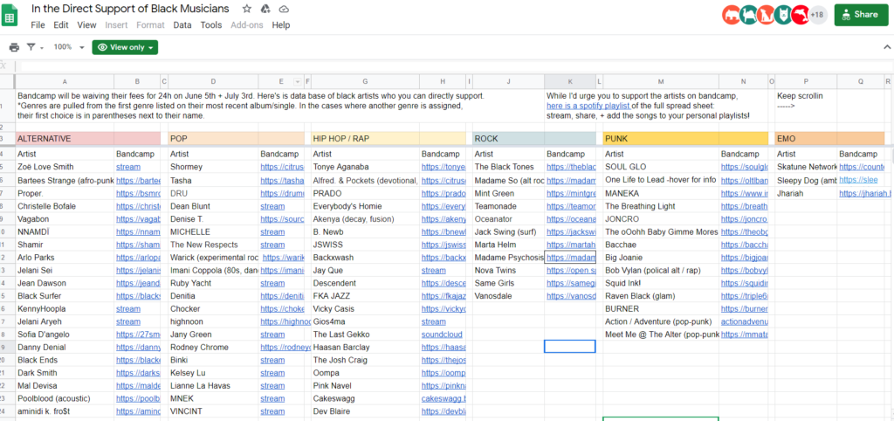The height and width of the screenshot is (421, 894).
Task: Click the formula bar input
Action: coord(454,66)
